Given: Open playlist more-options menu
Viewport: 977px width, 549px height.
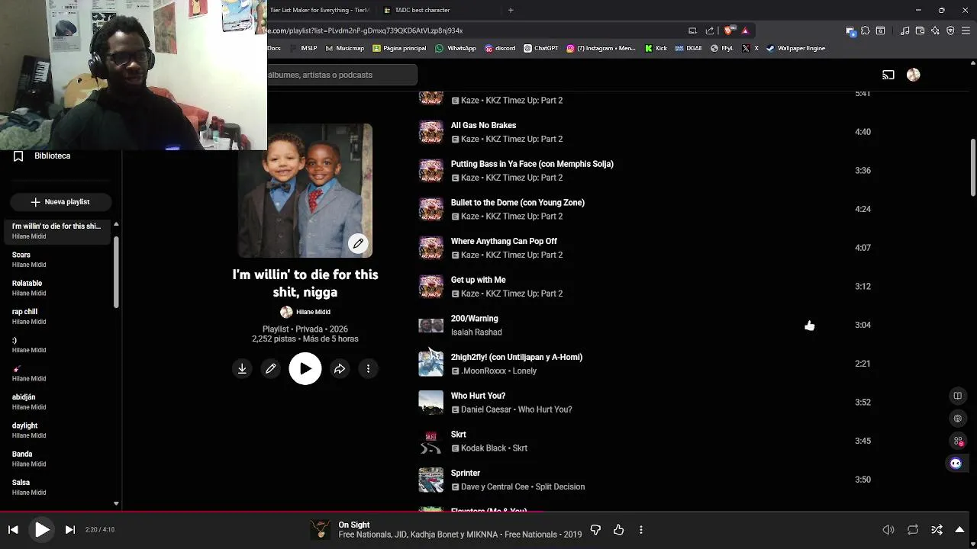Looking at the screenshot, I should click(x=368, y=368).
